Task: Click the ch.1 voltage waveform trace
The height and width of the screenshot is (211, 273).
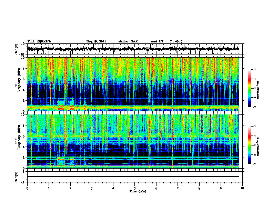Action: pyautogui.click(x=133, y=49)
